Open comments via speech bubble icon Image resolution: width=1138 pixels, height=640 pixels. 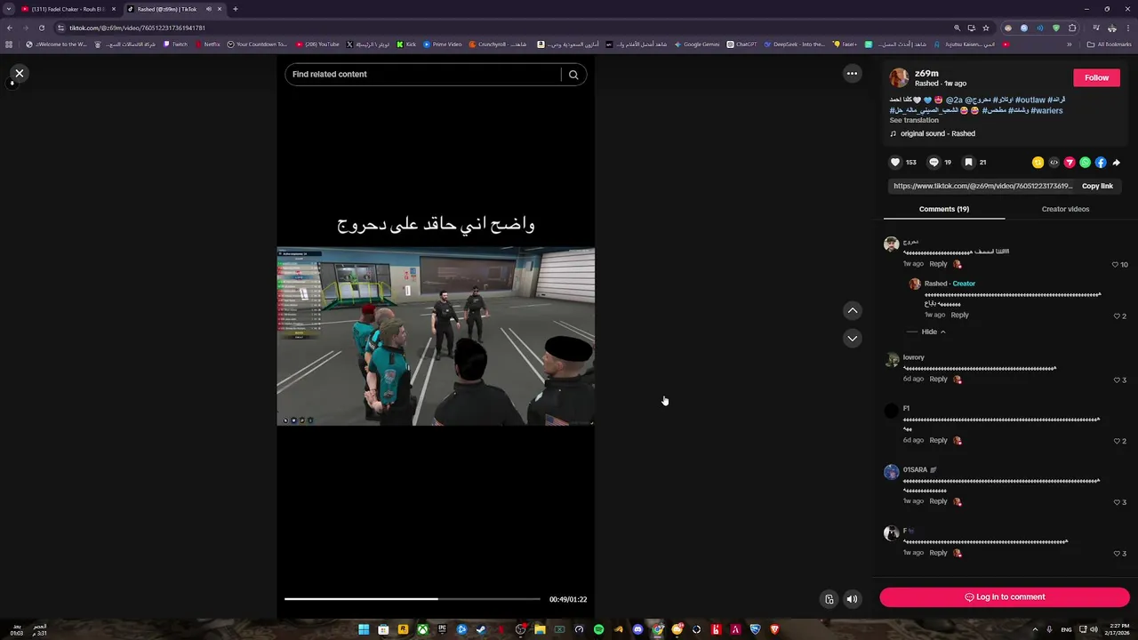tap(934, 163)
